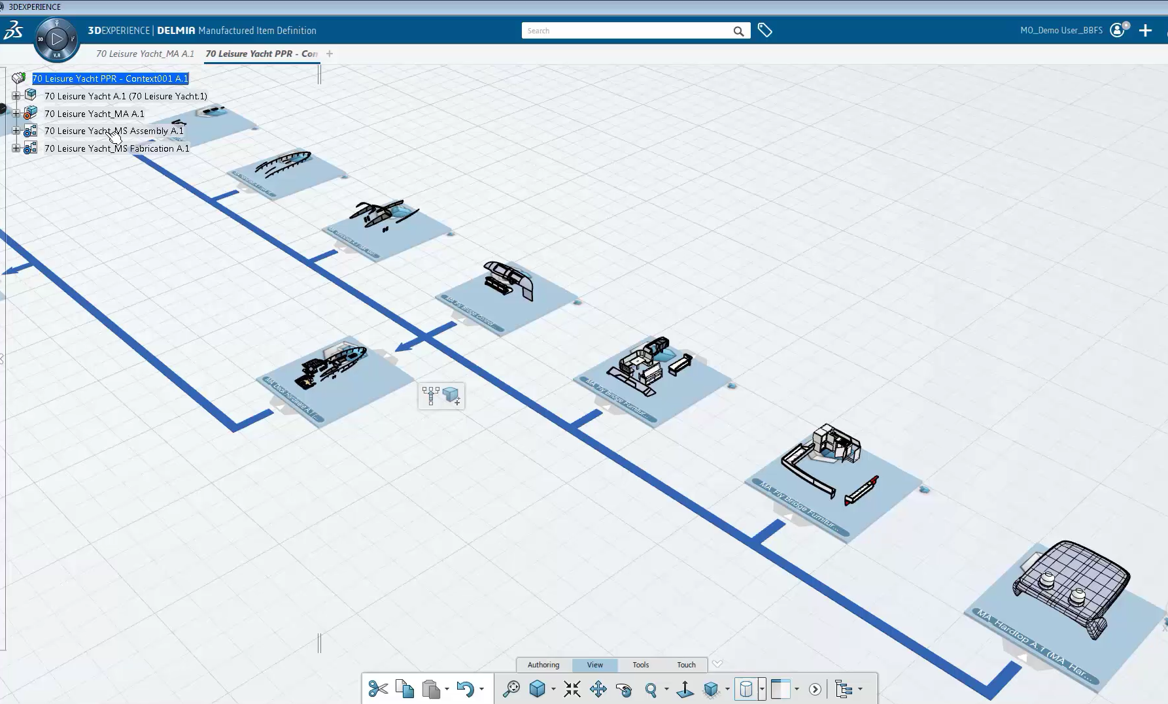This screenshot has width=1168, height=704.
Task: Activate the Pan arrows tool
Action: 598,689
